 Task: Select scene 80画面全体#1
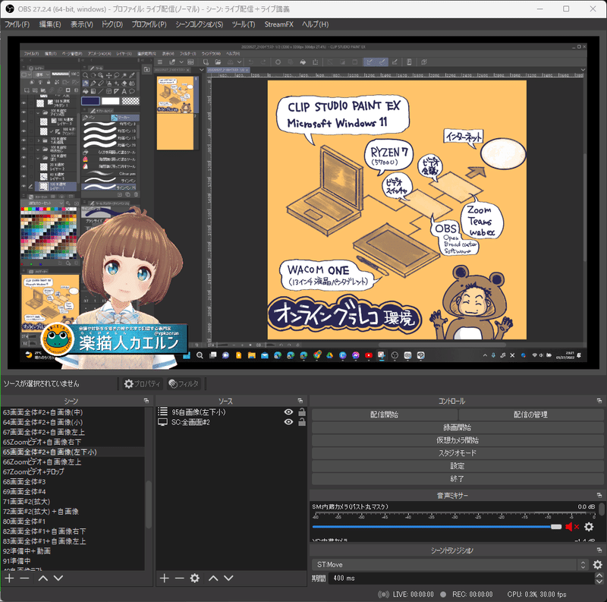coord(24,522)
